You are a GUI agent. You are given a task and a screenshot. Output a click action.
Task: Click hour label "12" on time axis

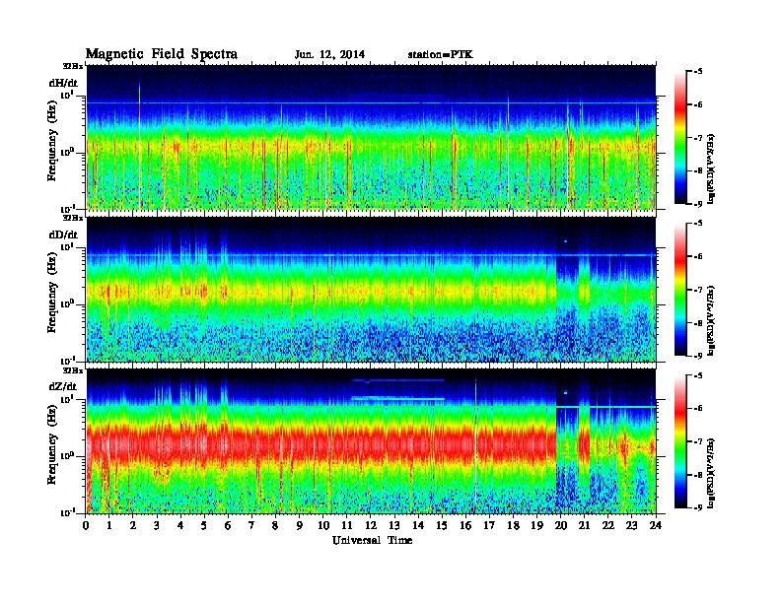coord(371,525)
